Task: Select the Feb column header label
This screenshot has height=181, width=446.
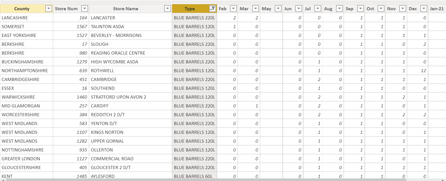Action: (223, 9)
